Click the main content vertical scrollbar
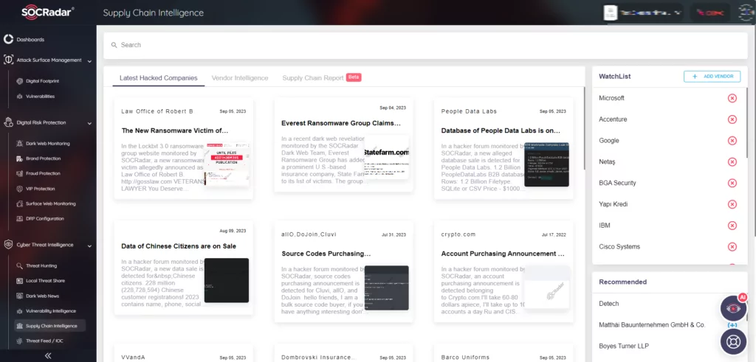756x362 pixels. click(x=585, y=128)
